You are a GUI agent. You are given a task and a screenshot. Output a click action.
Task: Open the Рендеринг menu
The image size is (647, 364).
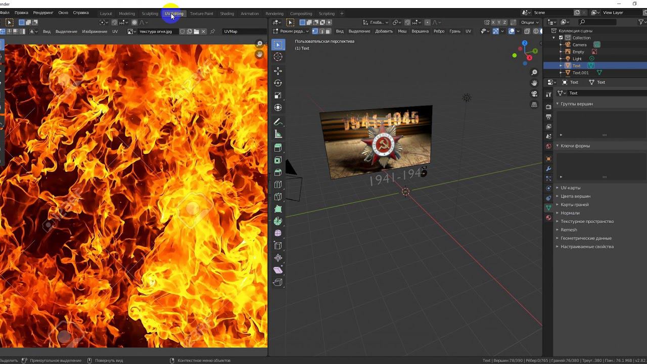pyautogui.click(x=43, y=13)
